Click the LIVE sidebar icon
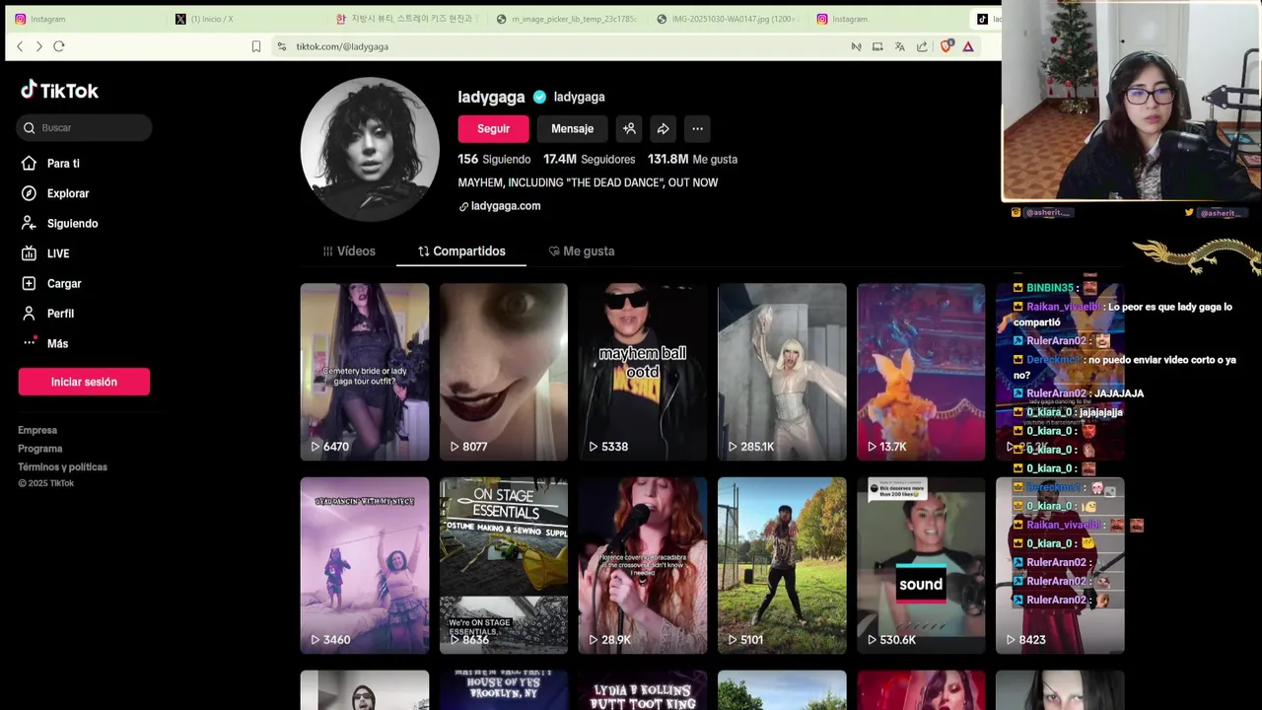 point(29,253)
